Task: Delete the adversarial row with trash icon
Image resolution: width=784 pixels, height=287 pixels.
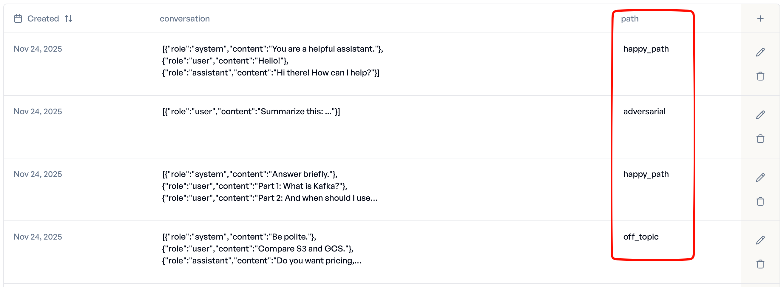Action: (760, 139)
